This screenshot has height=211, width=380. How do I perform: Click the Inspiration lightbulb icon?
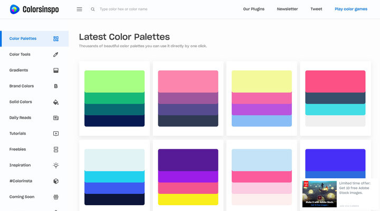[x=56, y=165]
